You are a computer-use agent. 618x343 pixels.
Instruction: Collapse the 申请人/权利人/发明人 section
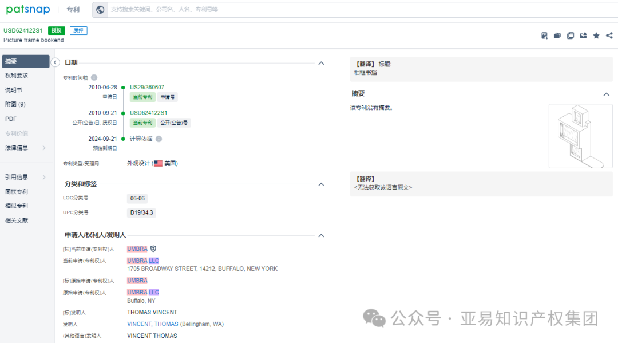321,235
